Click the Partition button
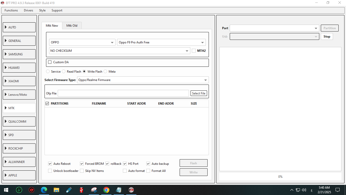346x195 pixels. [x=330, y=28]
